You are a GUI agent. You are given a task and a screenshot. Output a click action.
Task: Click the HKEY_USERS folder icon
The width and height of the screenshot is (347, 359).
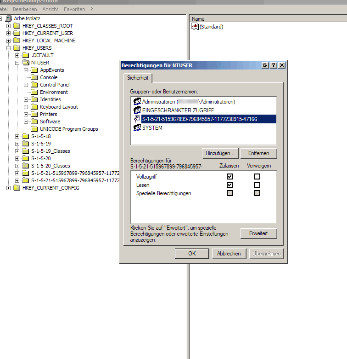tap(17, 48)
